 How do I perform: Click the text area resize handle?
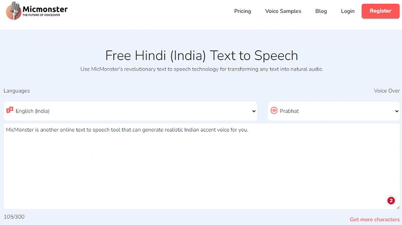click(x=398, y=207)
